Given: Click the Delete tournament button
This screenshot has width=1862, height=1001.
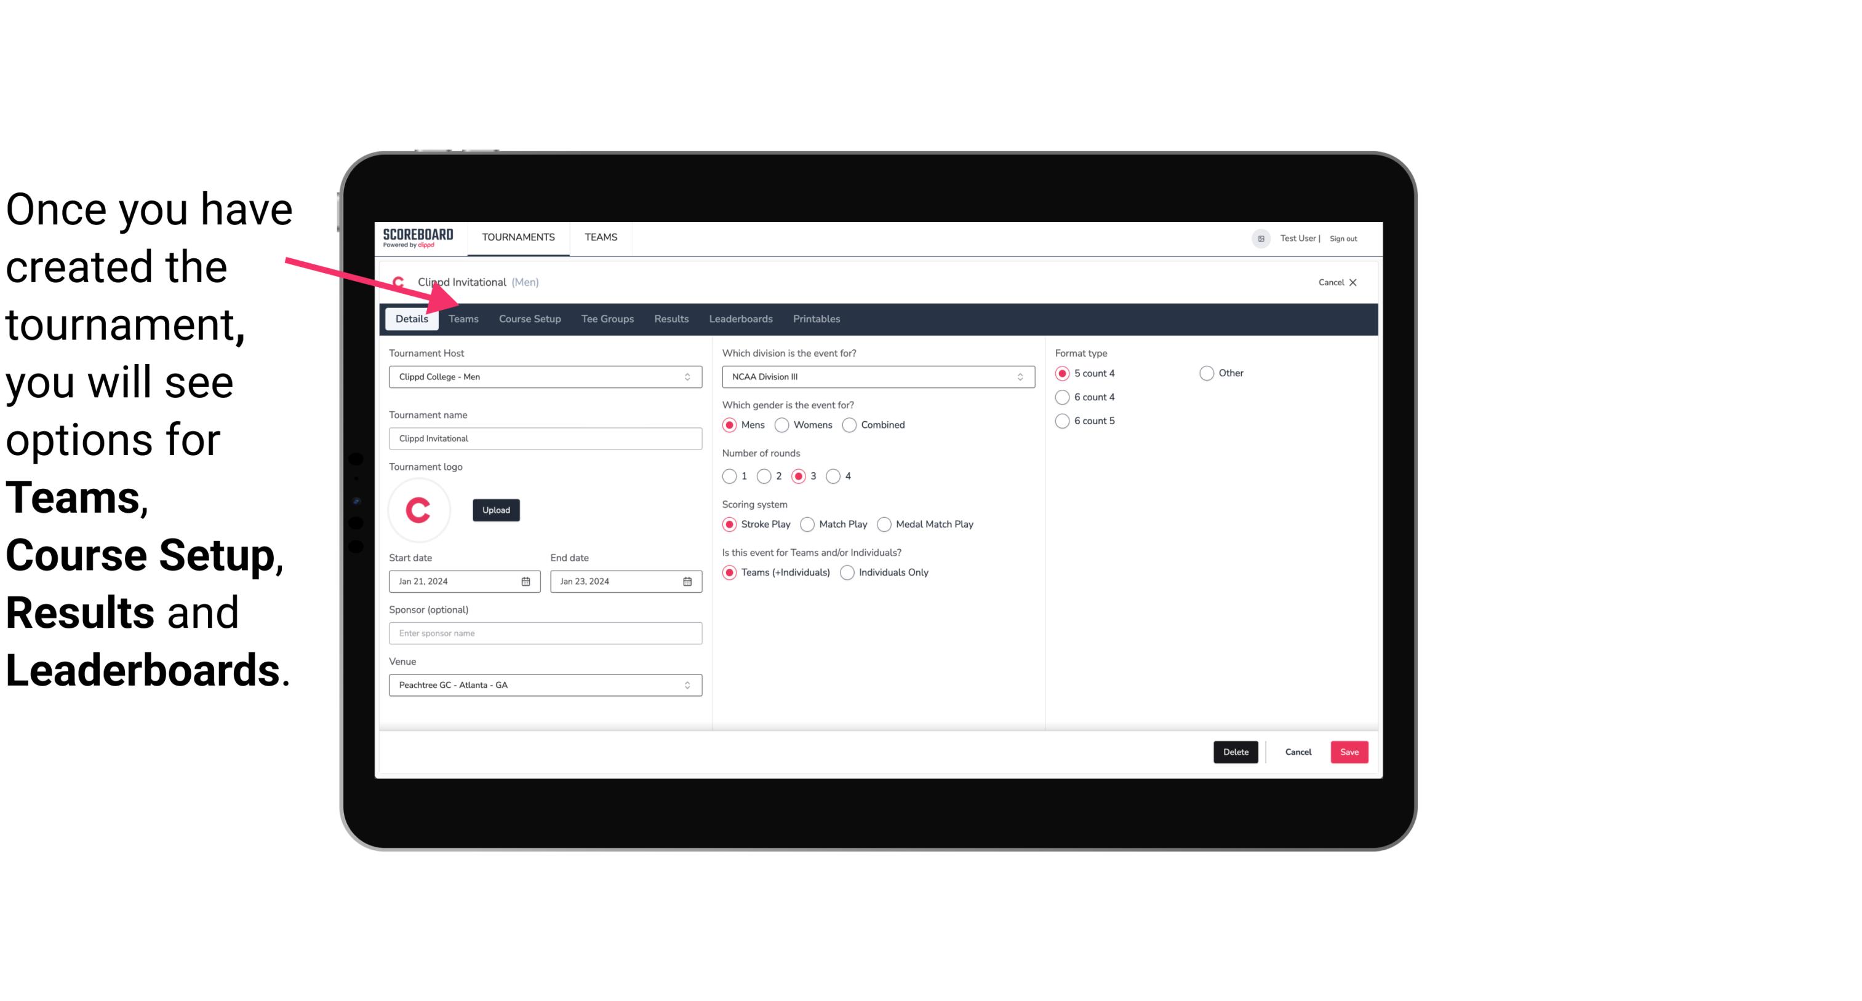Looking at the screenshot, I should [x=1236, y=751].
